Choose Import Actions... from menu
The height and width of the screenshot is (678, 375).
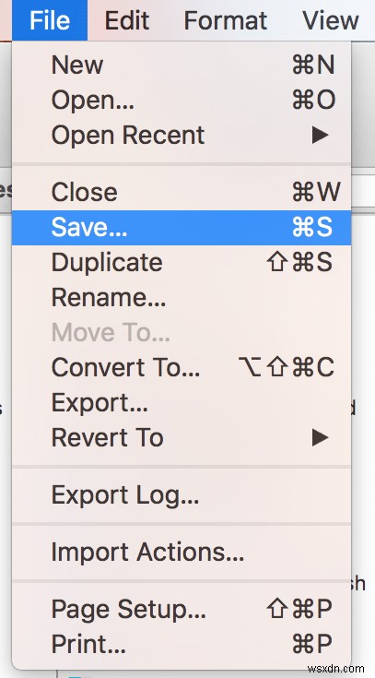pos(182,553)
